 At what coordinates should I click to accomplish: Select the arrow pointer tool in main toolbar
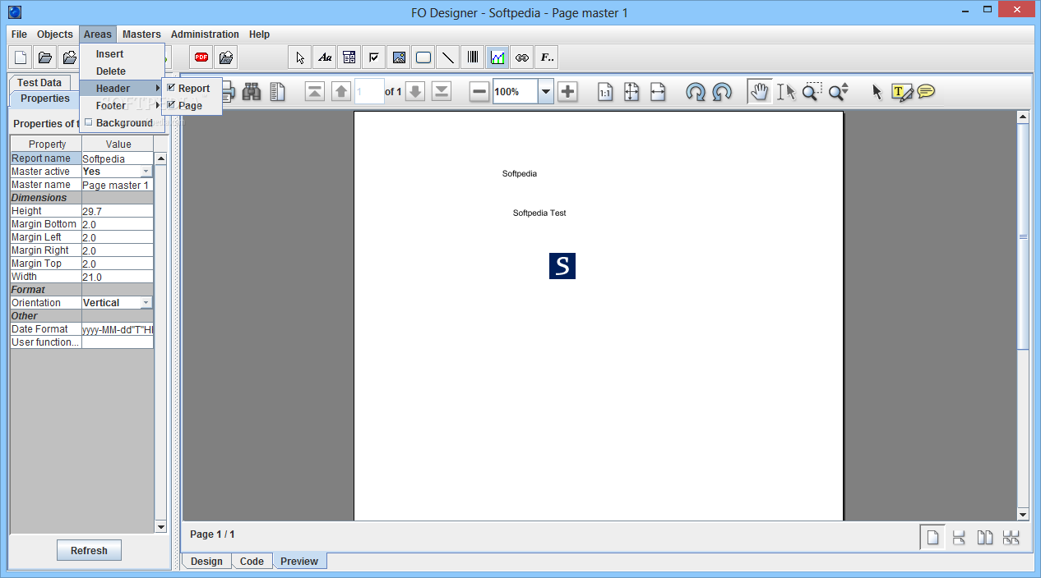tap(300, 57)
